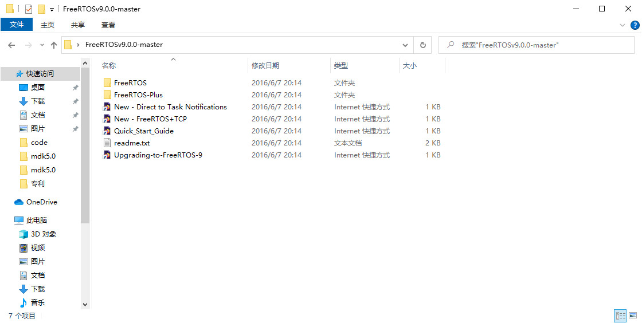The image size is (642, 323).
Task: Select the Upgrading-to-FreeRTOS-9 shortcut icon
Action: point(107,155)
